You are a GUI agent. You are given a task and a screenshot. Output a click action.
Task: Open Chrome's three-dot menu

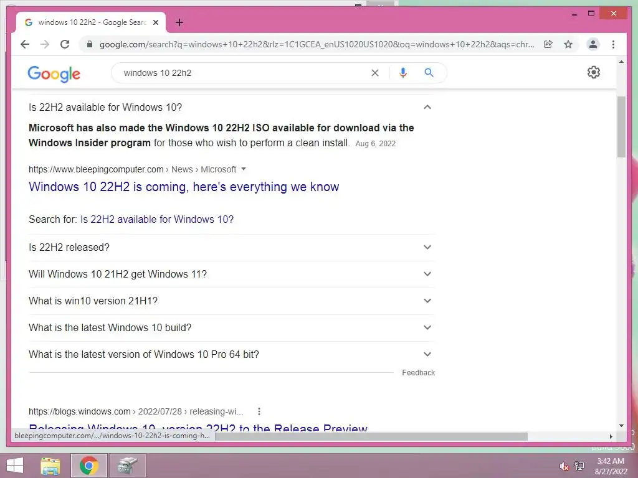[613, 44]
